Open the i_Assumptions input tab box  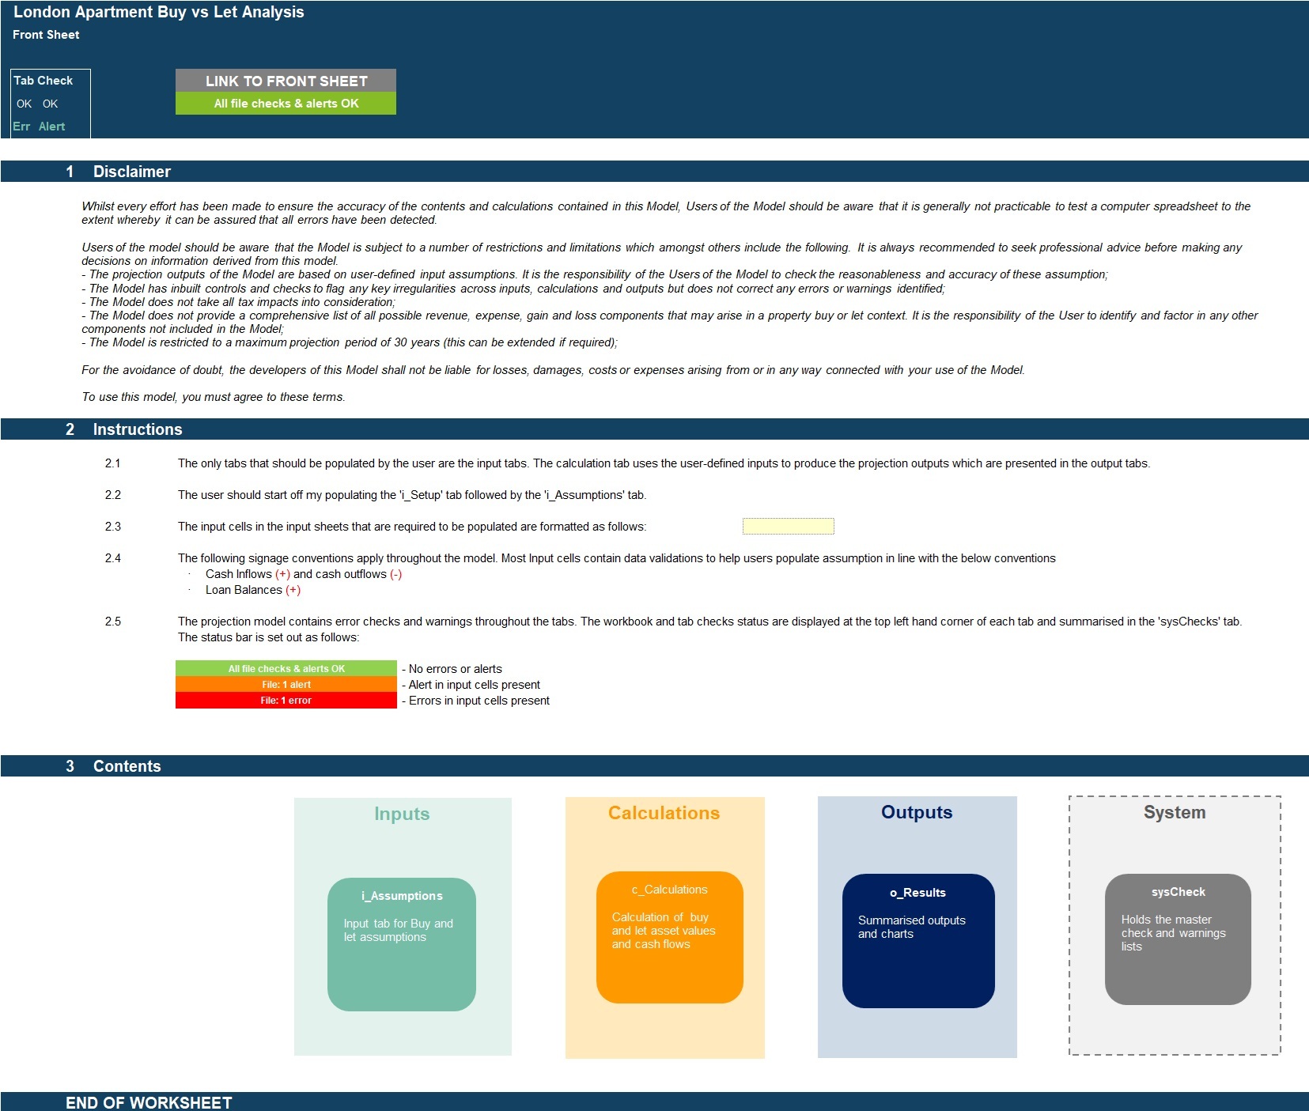tap(402, 944)
